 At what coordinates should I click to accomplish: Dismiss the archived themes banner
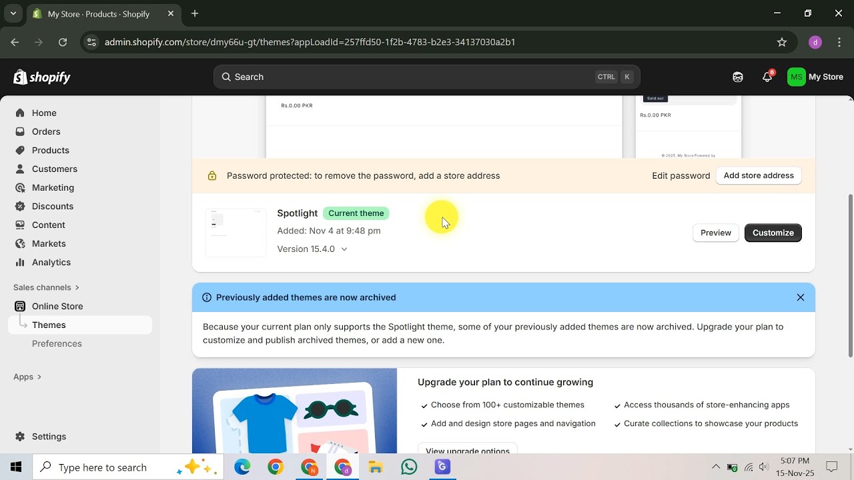801,297
